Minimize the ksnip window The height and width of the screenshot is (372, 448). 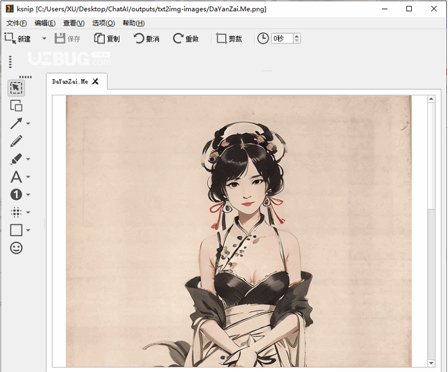[384, 9]
